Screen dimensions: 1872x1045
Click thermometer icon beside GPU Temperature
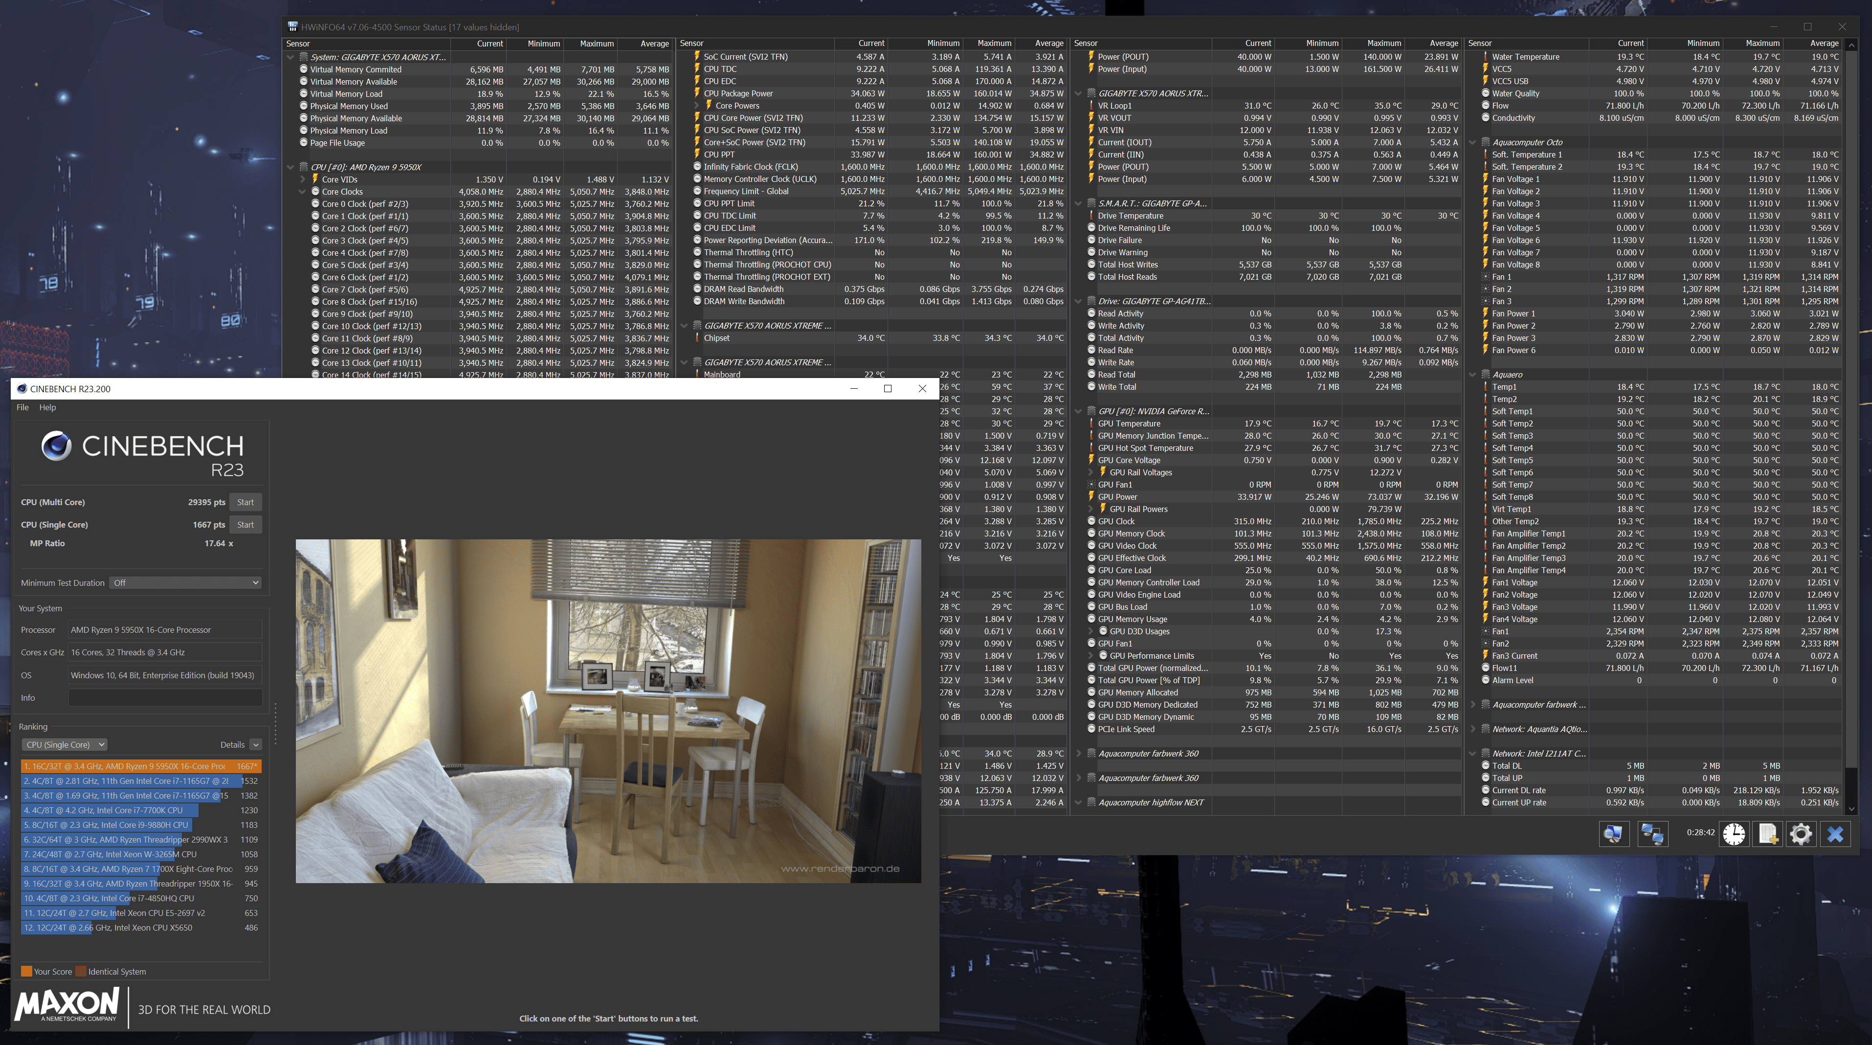click(x=1091, y=423)
